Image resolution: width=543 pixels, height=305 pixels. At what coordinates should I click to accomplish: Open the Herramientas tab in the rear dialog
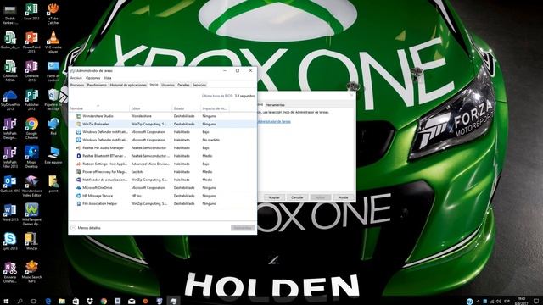tap(276, 105)
